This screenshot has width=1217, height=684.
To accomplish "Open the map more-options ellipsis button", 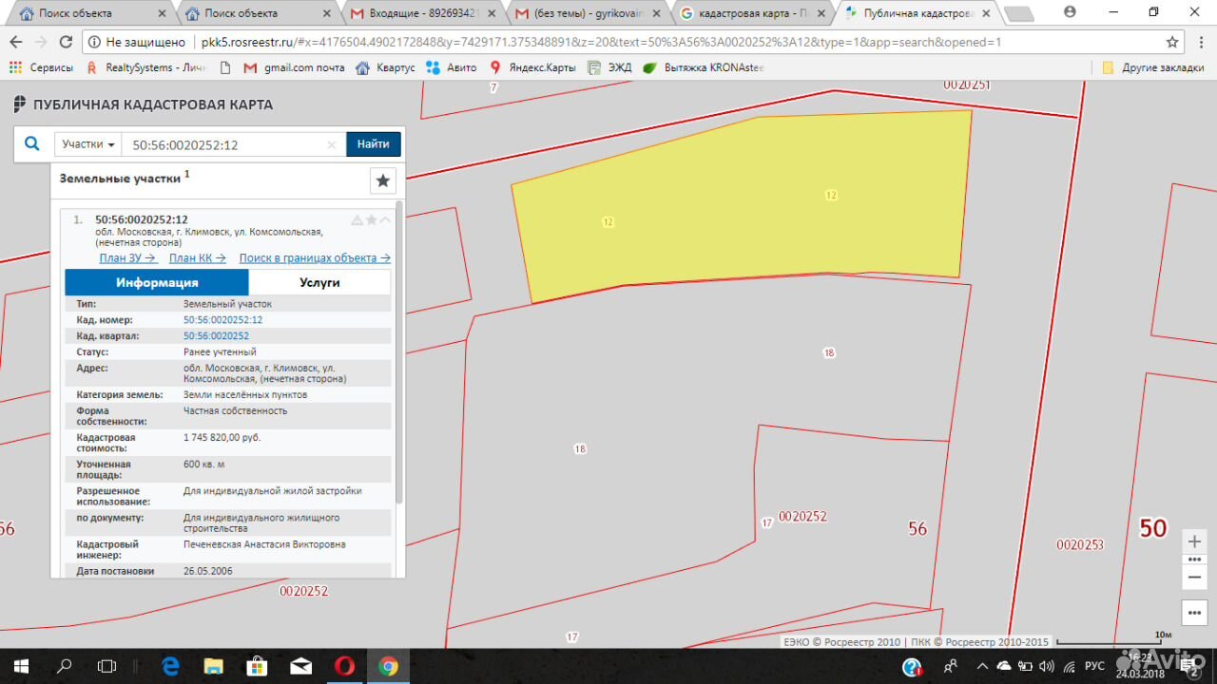I will tap(1195, 612).
